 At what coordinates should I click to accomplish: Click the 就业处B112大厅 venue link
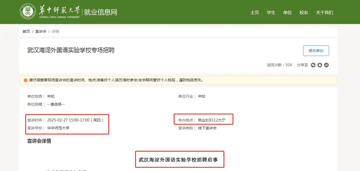click(212, 119)
